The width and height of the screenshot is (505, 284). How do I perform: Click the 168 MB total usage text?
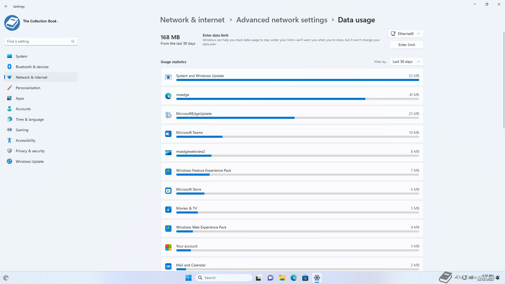pos(170,37)
